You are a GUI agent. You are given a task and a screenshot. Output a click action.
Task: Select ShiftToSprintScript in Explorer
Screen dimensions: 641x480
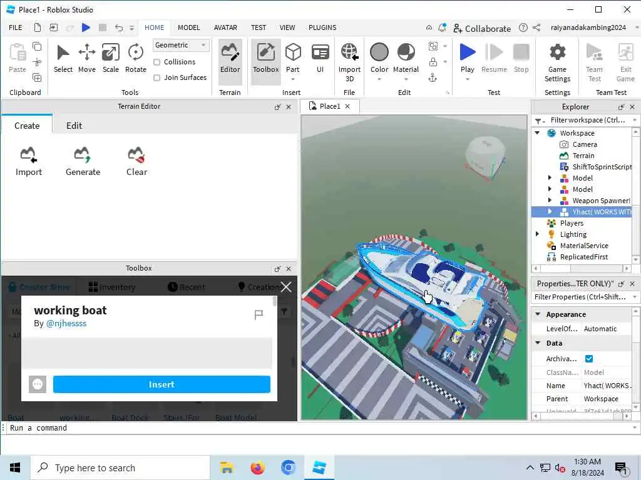click(602, 166)
